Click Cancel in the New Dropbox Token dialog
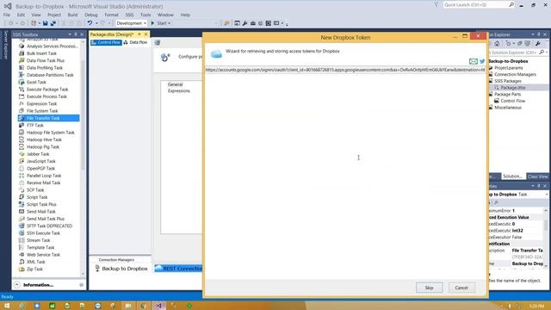Screen dimensions: 551x310 (461, 288)
